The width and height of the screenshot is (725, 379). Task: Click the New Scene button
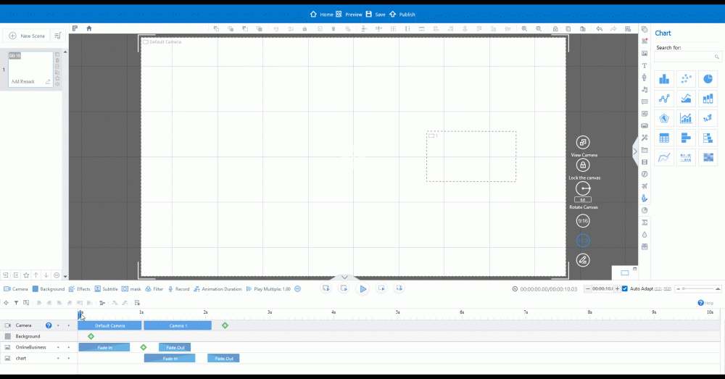[x=27, y=36]
